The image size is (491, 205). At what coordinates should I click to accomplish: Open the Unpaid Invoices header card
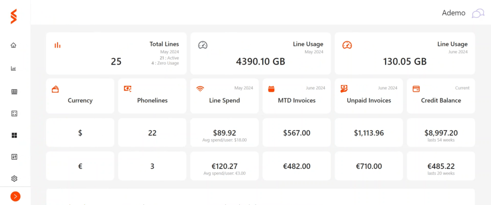pos(369,96)
